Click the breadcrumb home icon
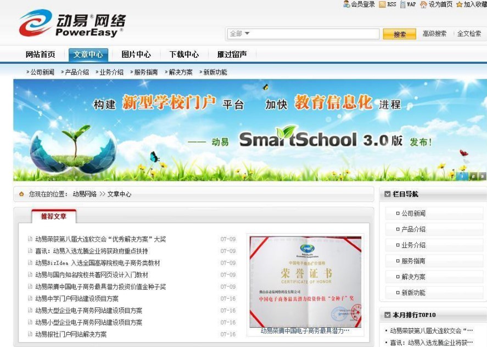Viewport: 487px width, 347px height. point(21,194)
